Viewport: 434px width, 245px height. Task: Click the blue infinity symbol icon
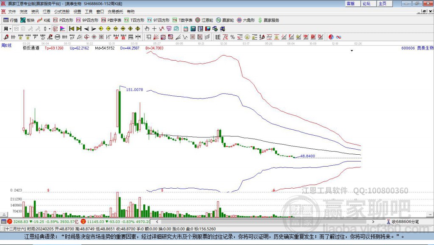click(339, 37)
